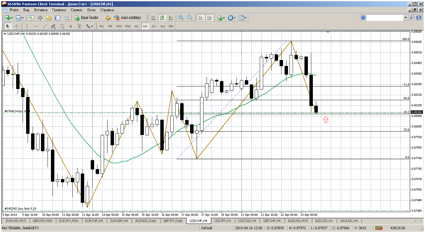425x232 pixels.
Task: Switch chart to line chart style
Action: click(x=171, y=18)
